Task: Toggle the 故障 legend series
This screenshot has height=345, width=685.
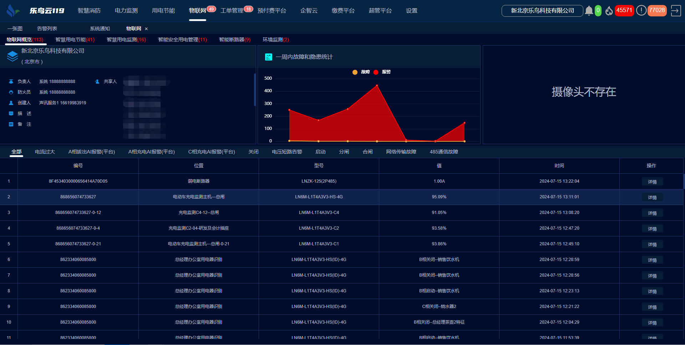Action: pyautogui.click(x=361, y=72)
